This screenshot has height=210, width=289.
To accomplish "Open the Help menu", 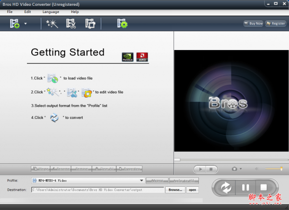I will point(75,12).
